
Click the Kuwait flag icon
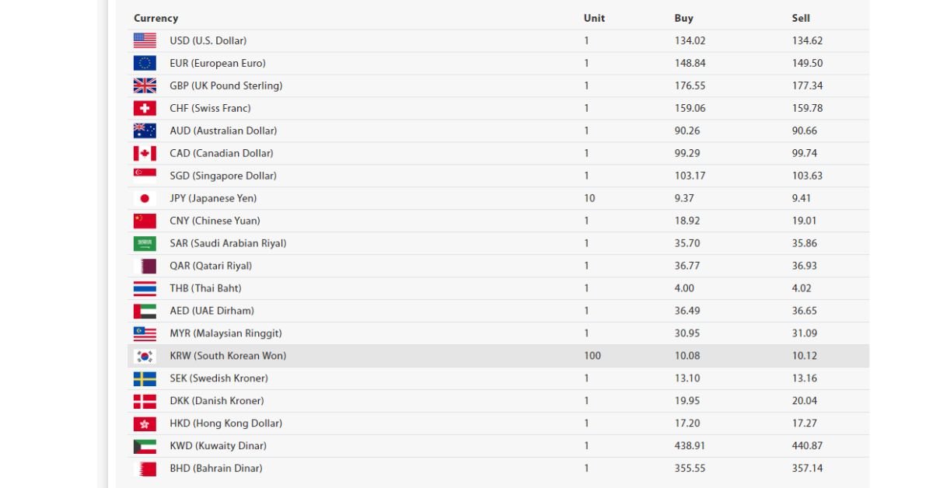[145, 446]
